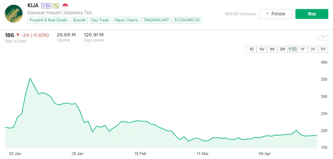Expand the chart options dropdown arrow
This screenshot has width=333, height=159.
click(x=323, y=37)
